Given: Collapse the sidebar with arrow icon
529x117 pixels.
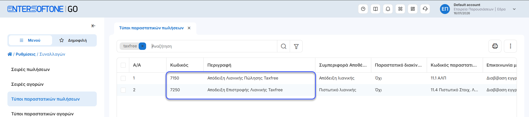Looking at the screenshot, I should coord(93,26).
